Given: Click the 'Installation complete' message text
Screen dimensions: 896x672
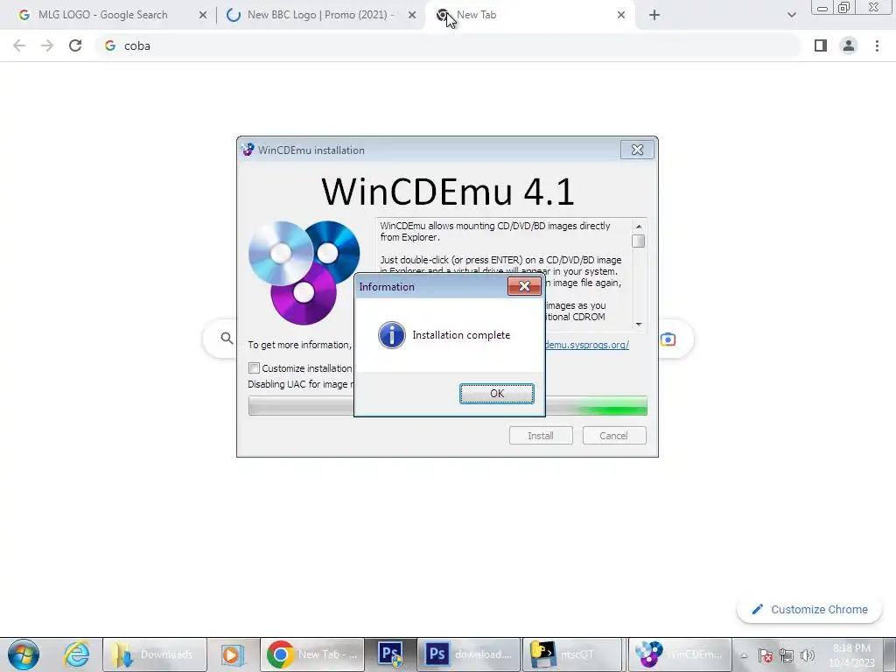Looking at the screenshot, I should coord(461,335).
